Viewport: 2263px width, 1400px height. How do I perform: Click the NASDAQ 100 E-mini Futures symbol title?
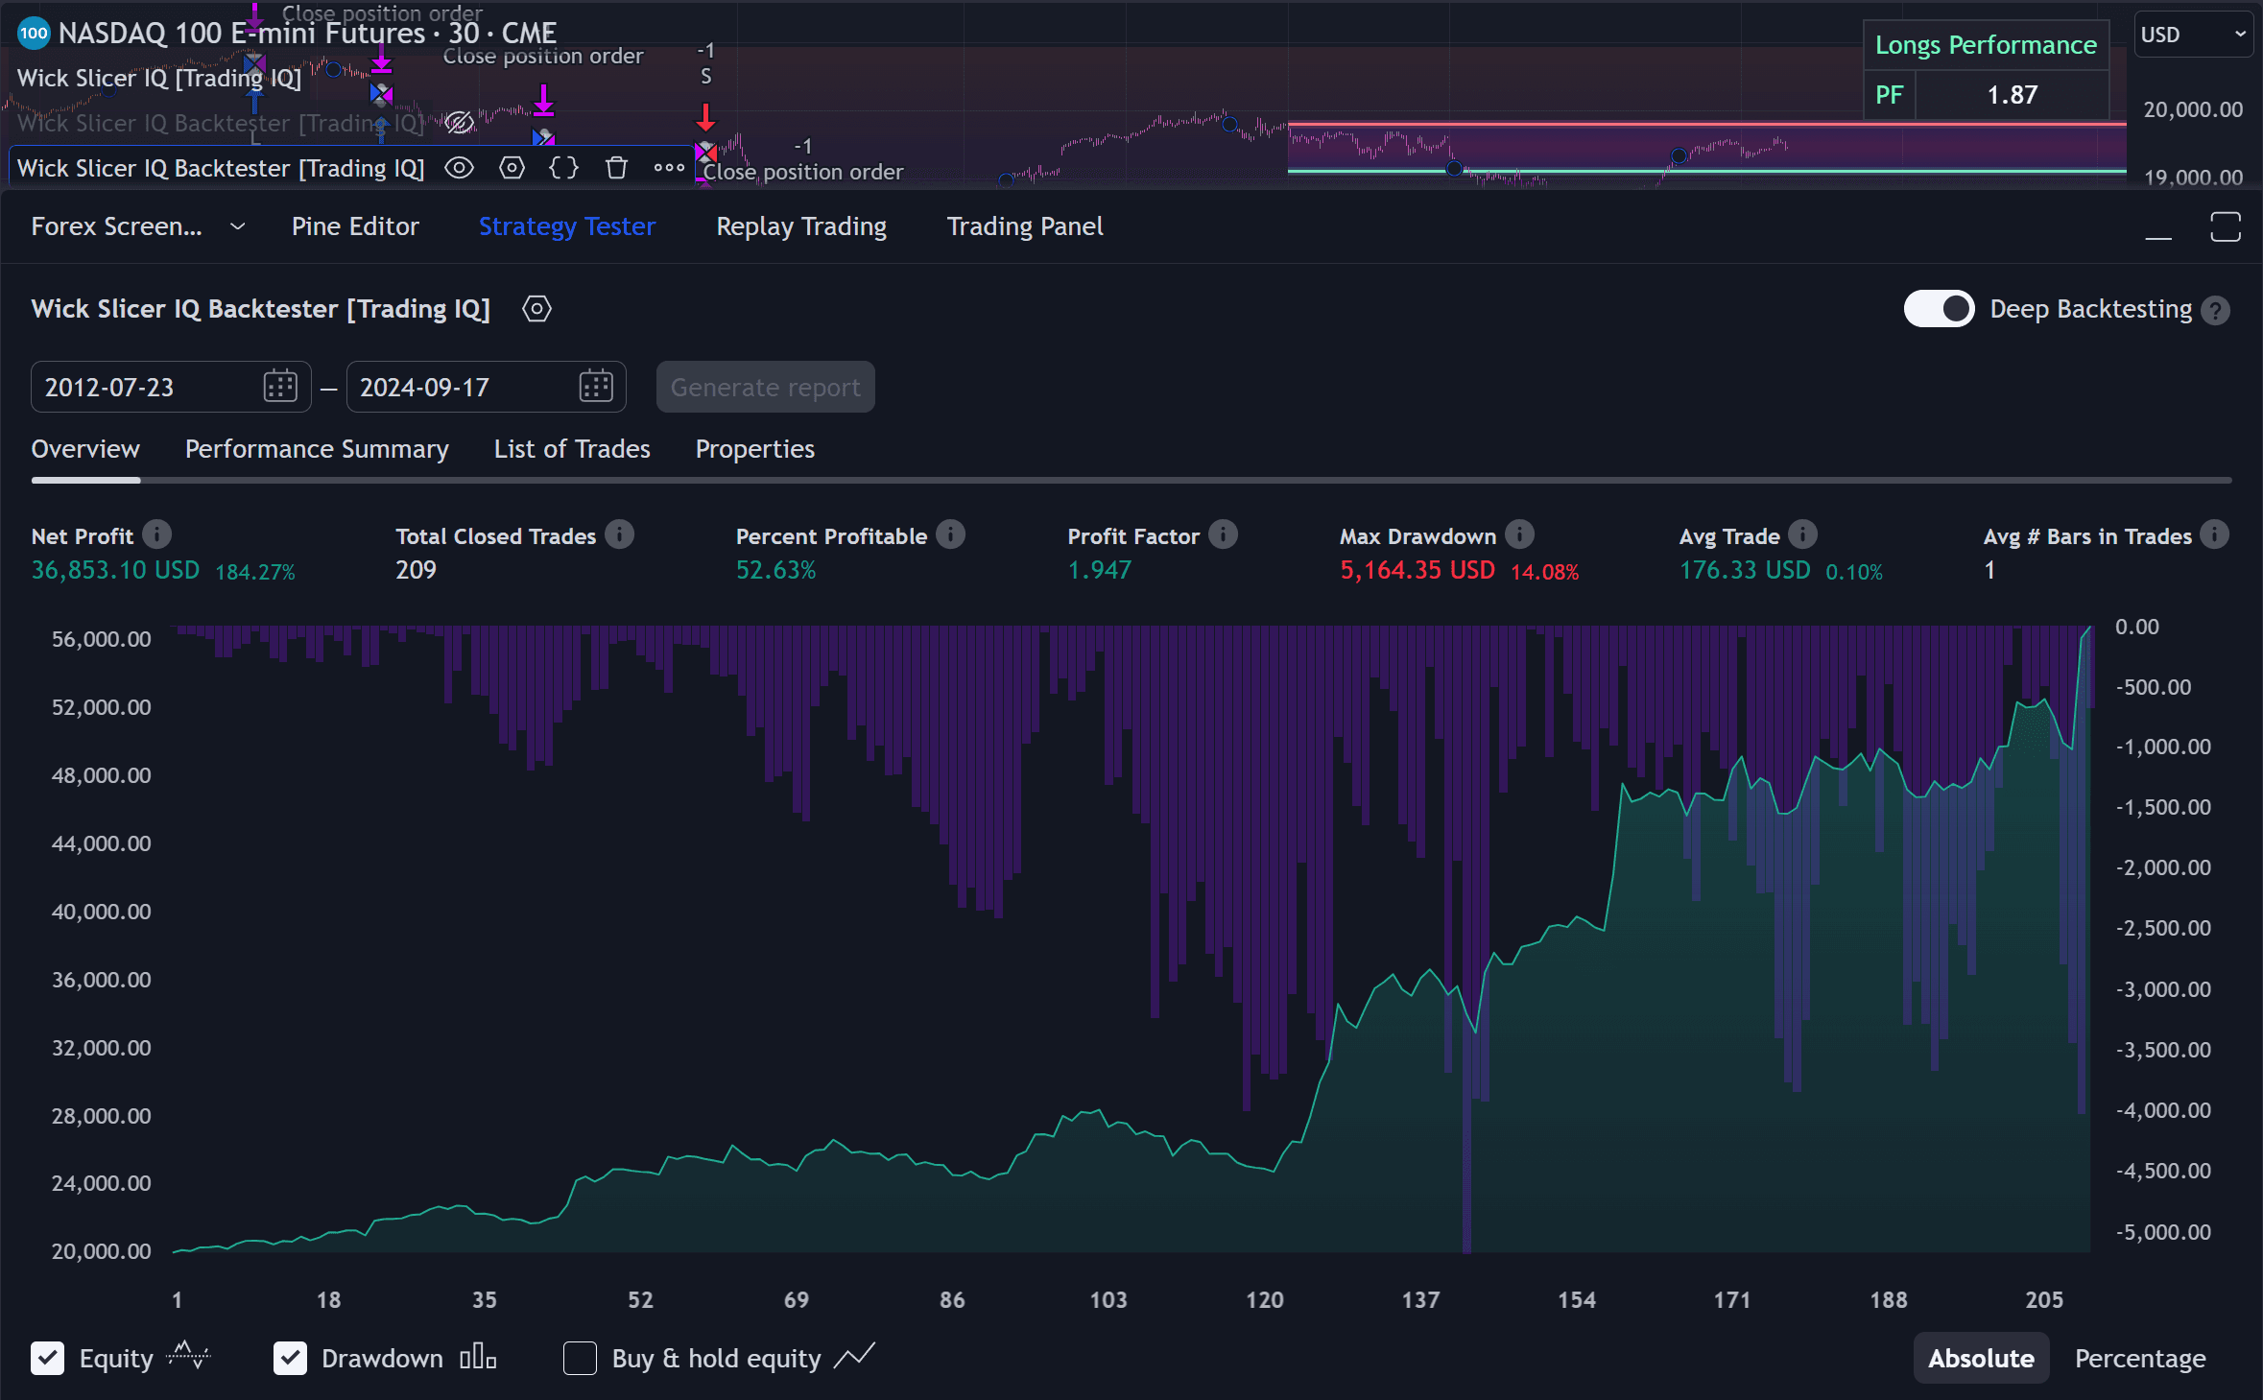click(307, 34)
